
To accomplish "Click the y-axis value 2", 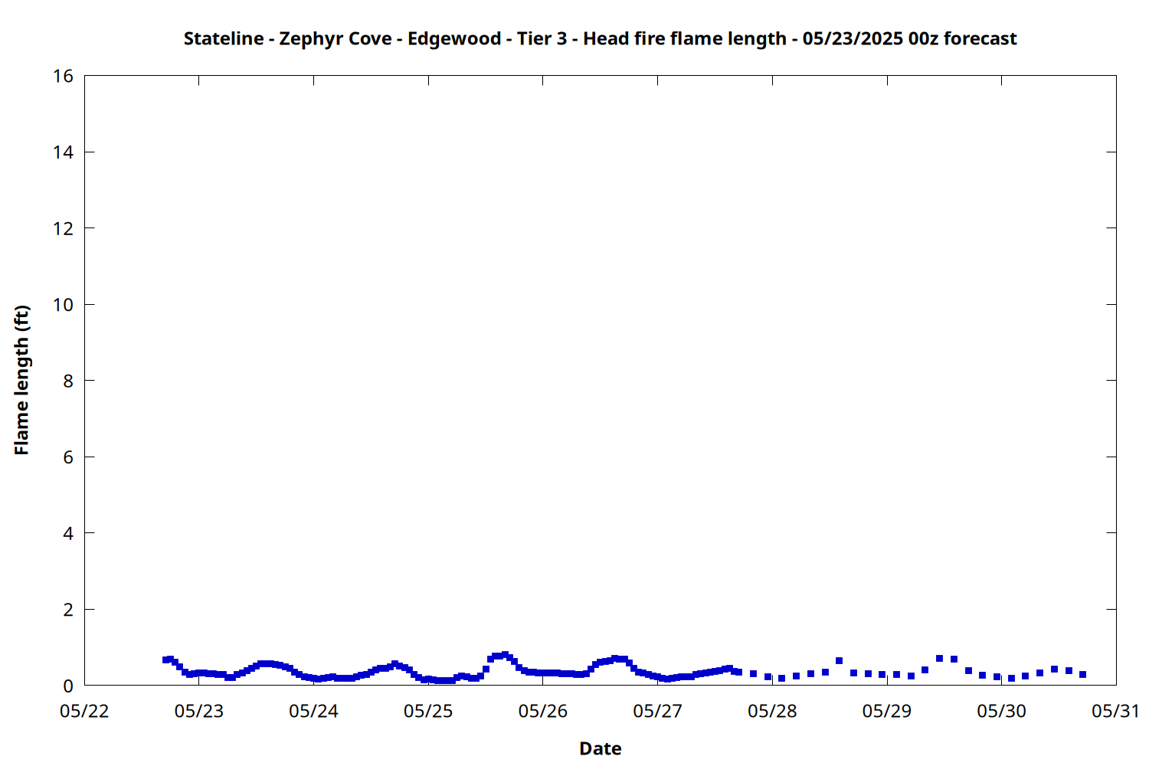I will [69, 610].
